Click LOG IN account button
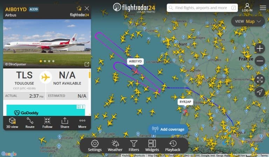The image size is (269, 157). (x=247, y=8)
